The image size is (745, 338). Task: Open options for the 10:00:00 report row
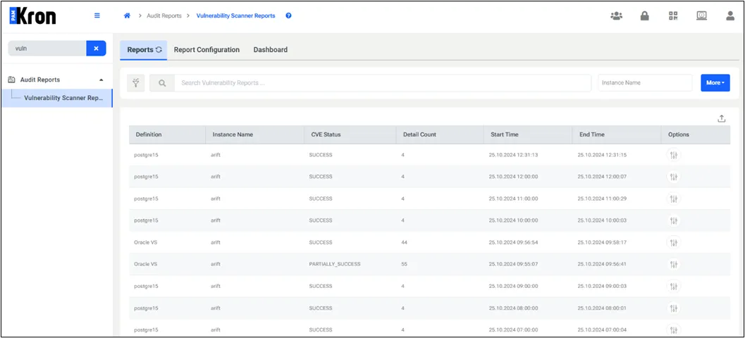[673, 220]
